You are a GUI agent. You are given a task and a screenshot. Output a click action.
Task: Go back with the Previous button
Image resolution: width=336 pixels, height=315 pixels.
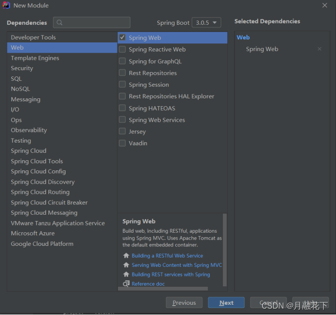pyautogui.click(x=184, y=302)
